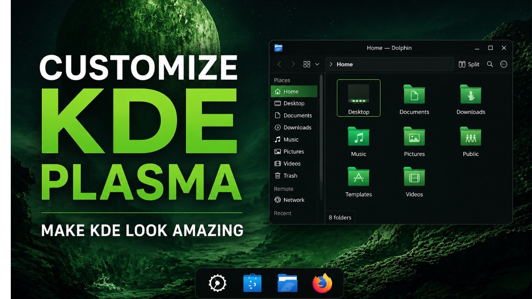Image resolution: width=532 pixels, height=299 pixels.
Task: Click the 'Places' section header
Action: click(282, 80)
